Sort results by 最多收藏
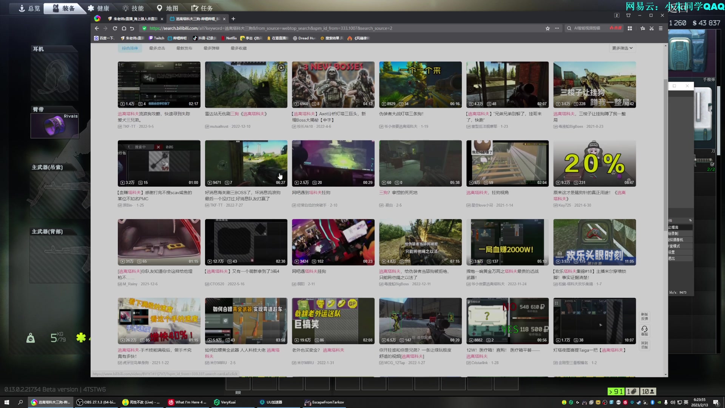Viewport: 725px width, 408px height. [x=239, y=48]
